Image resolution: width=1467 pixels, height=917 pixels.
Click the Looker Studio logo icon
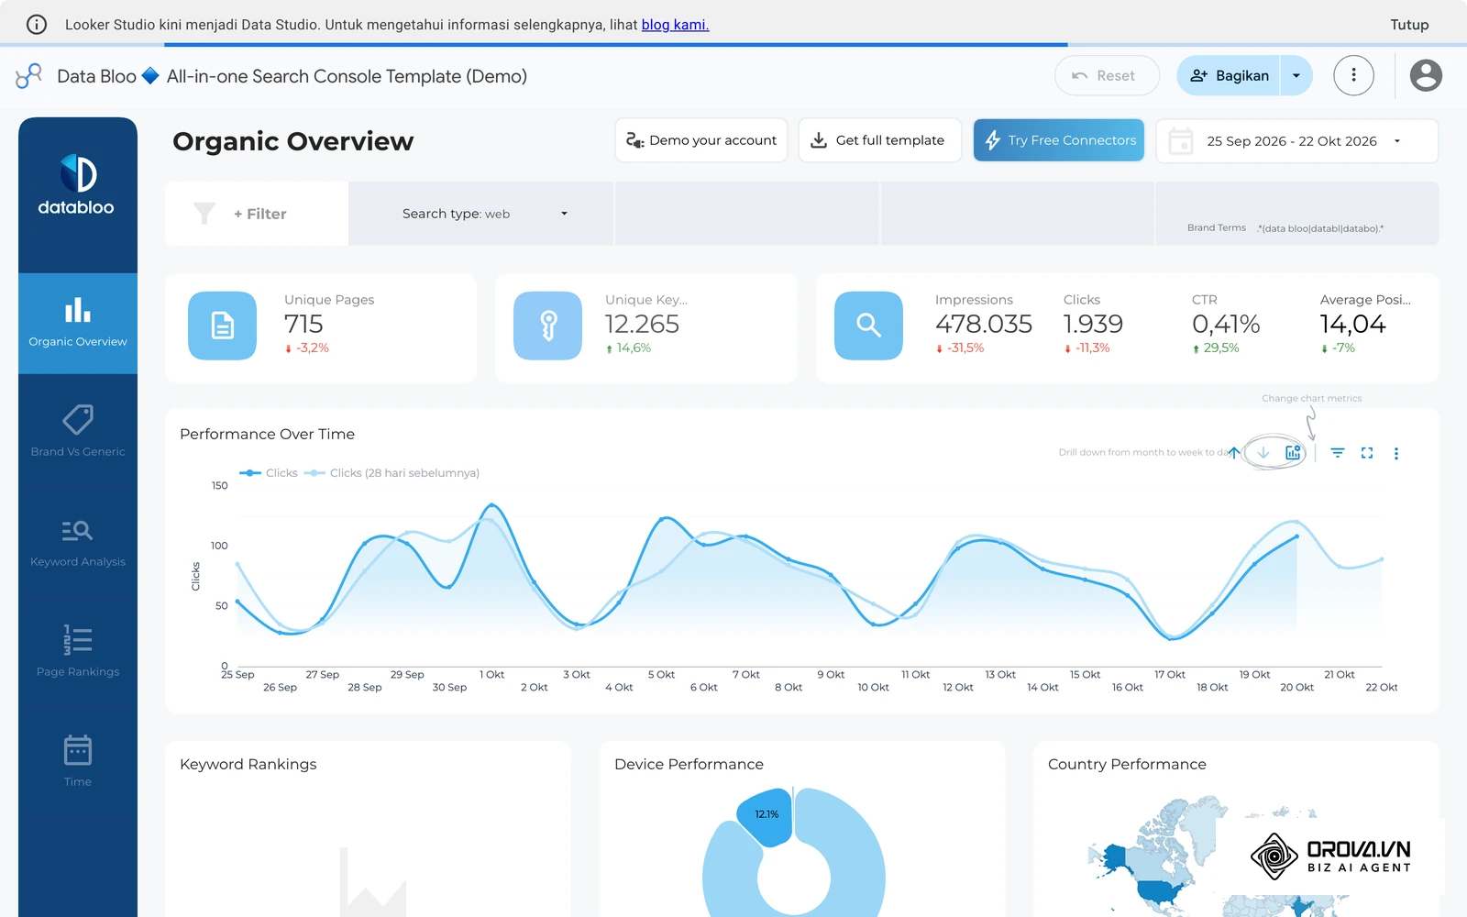click(29, 76)
